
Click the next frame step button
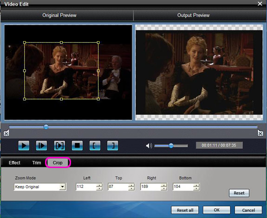click(x=41, y=145)
